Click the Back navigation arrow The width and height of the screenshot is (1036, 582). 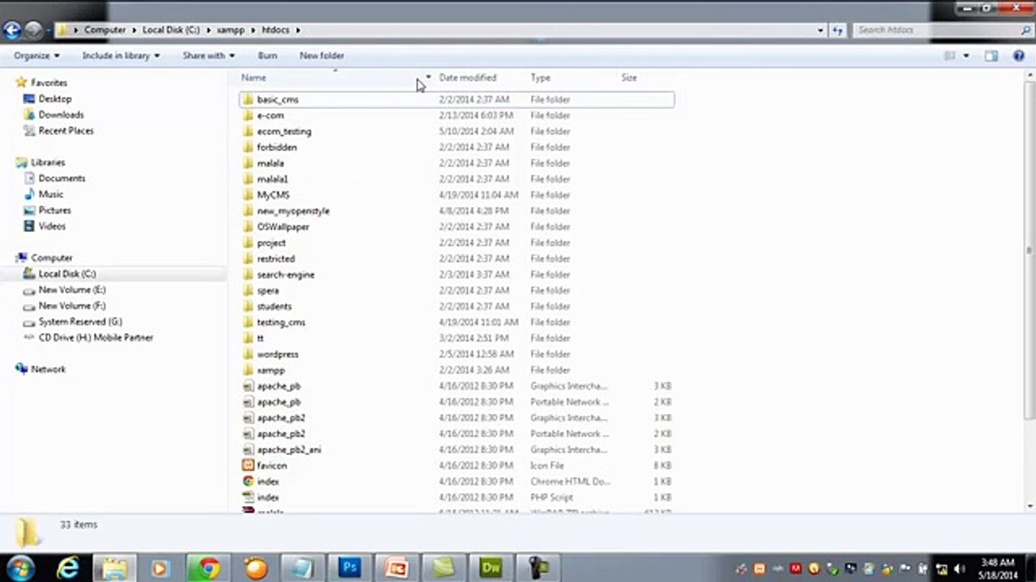tap(11, 30)
